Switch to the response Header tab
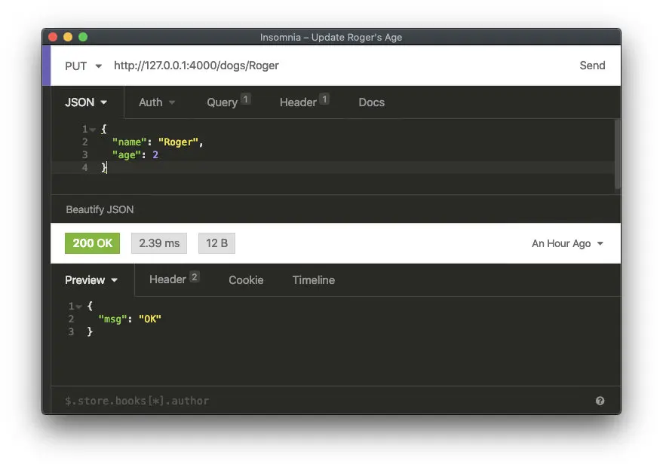 pos(173,279)
